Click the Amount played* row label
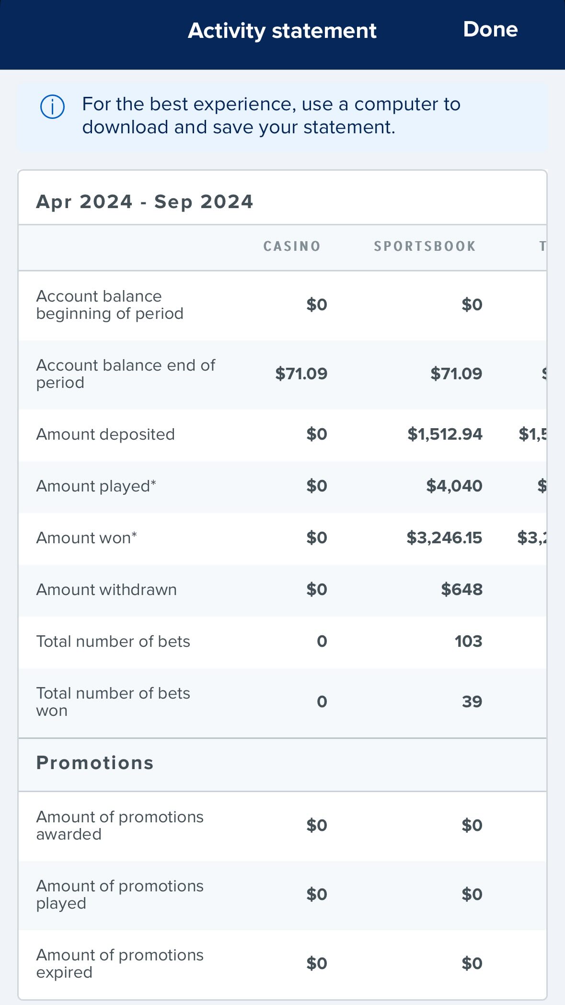Viewport: 565px width, 1005px height. 96,486
